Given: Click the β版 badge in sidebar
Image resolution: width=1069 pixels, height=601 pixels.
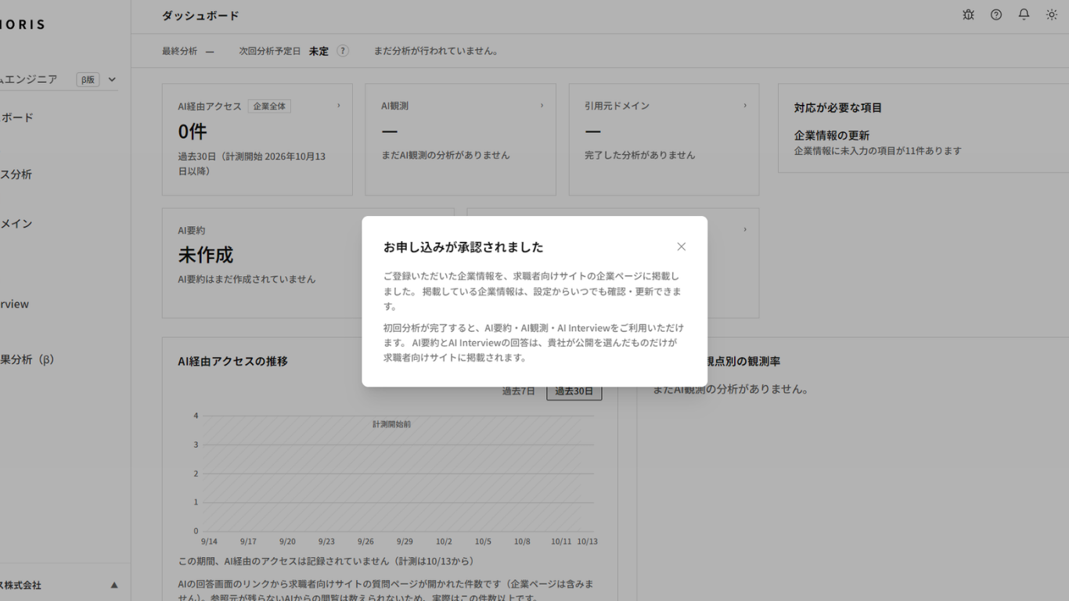Looking at the screenshot, I should click(88, 80).
